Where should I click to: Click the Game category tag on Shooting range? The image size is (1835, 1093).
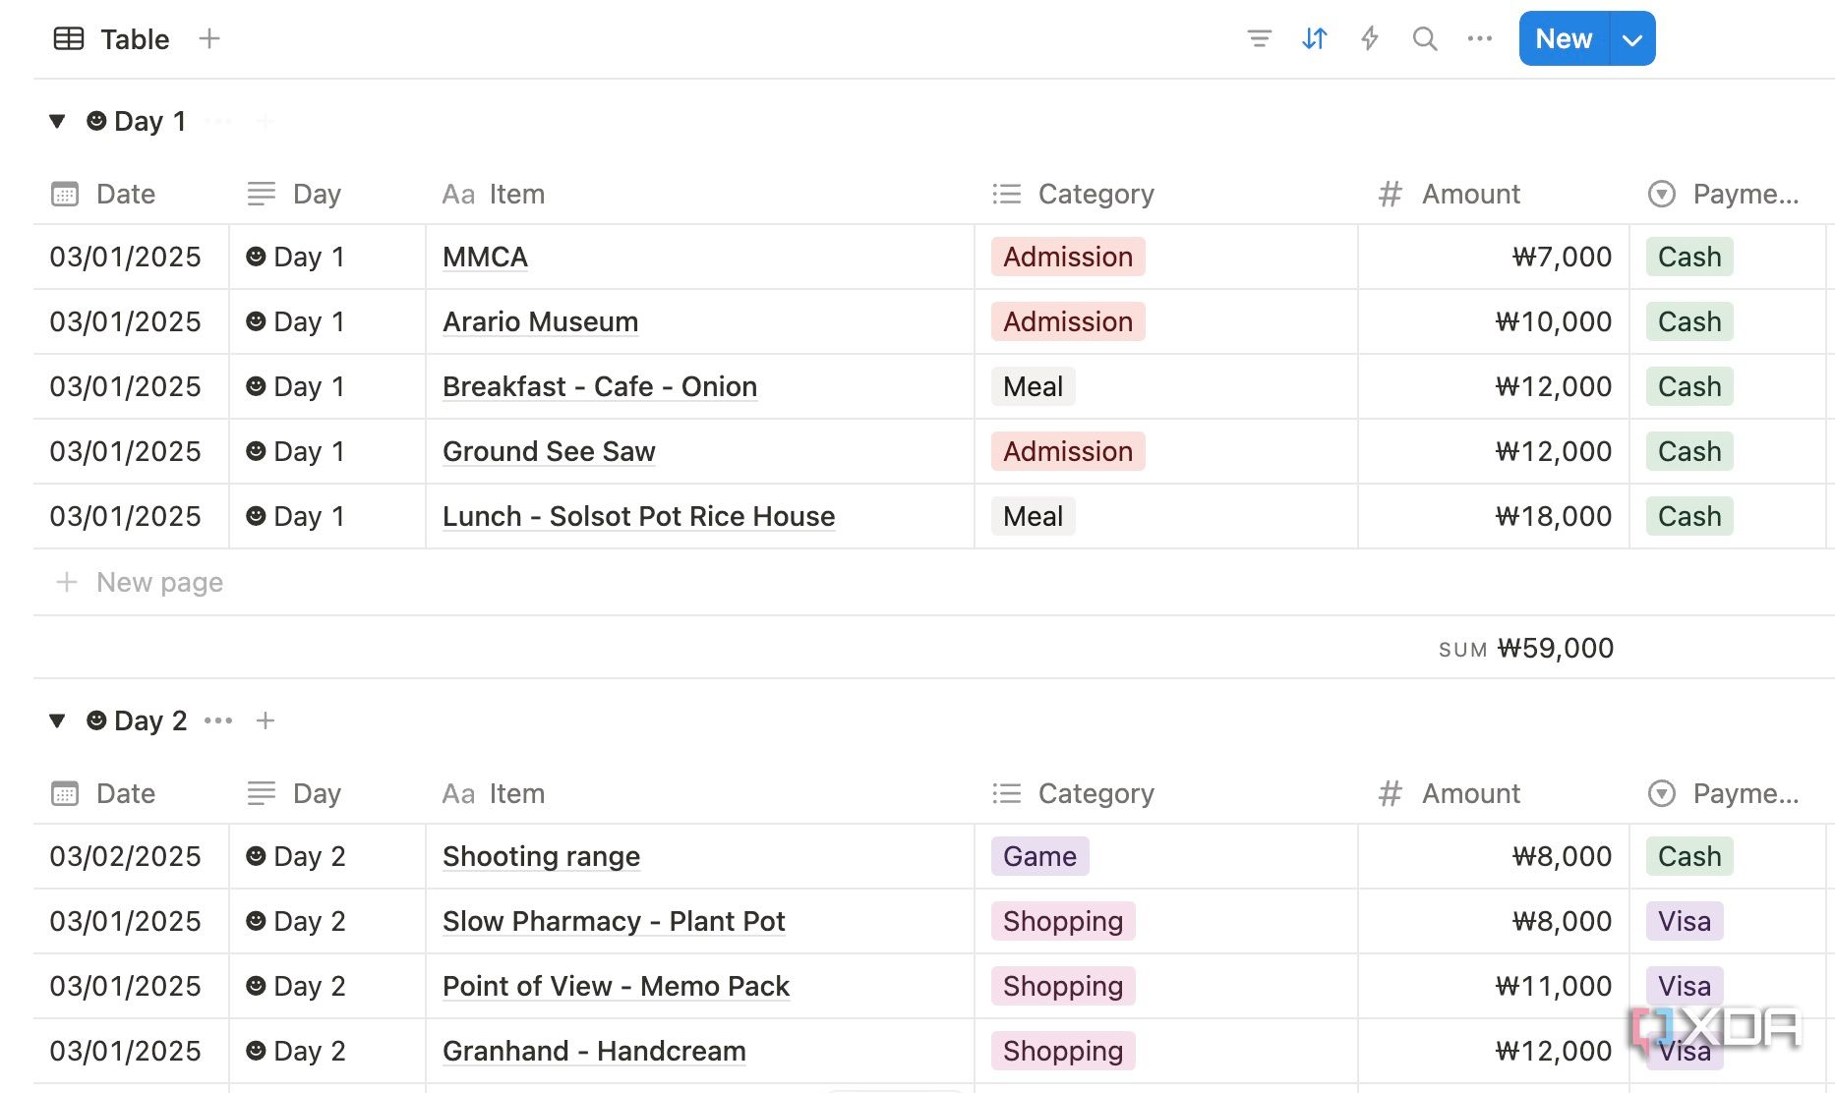click(1038, 856)
